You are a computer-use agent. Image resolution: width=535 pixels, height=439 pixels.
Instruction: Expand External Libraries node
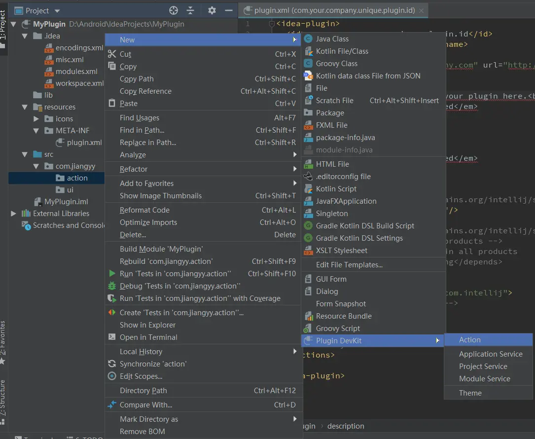[x=13, y=214]
